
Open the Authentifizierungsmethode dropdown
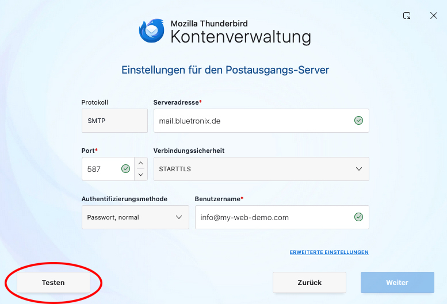tap(135, 217)
